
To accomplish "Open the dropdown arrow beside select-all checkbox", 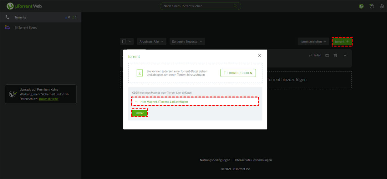I will [x=130, y=41].
